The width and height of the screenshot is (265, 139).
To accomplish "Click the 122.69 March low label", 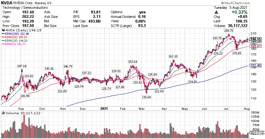I will tap(159, 91).
